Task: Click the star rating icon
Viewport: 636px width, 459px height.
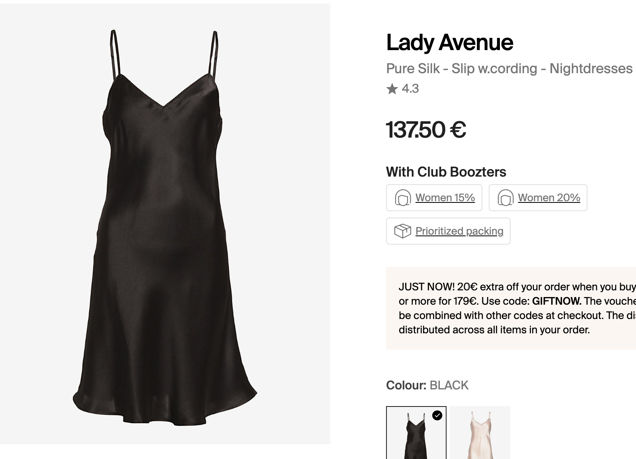Action: point(392,89)
